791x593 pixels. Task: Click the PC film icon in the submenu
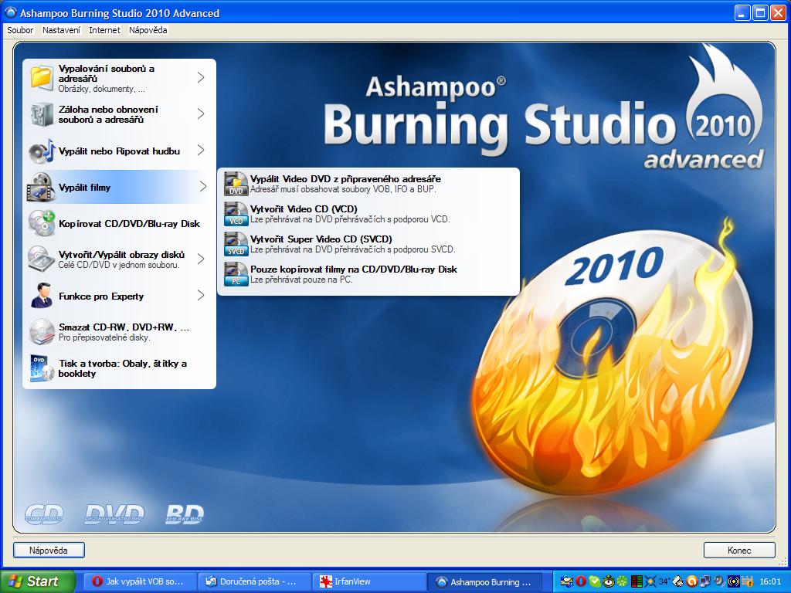pyautogui.click(x=236, y=274)
